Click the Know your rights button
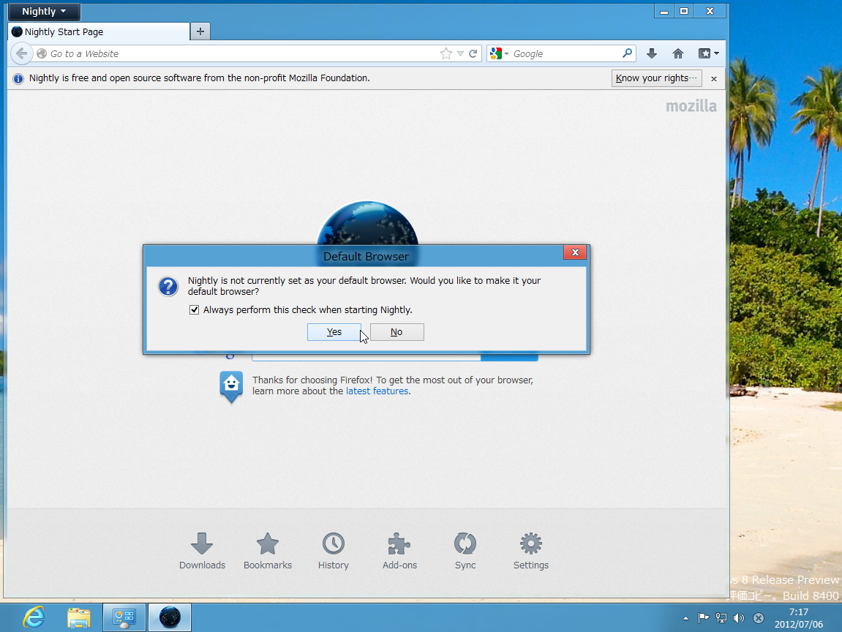842x632 pixels. click(656, 78)
